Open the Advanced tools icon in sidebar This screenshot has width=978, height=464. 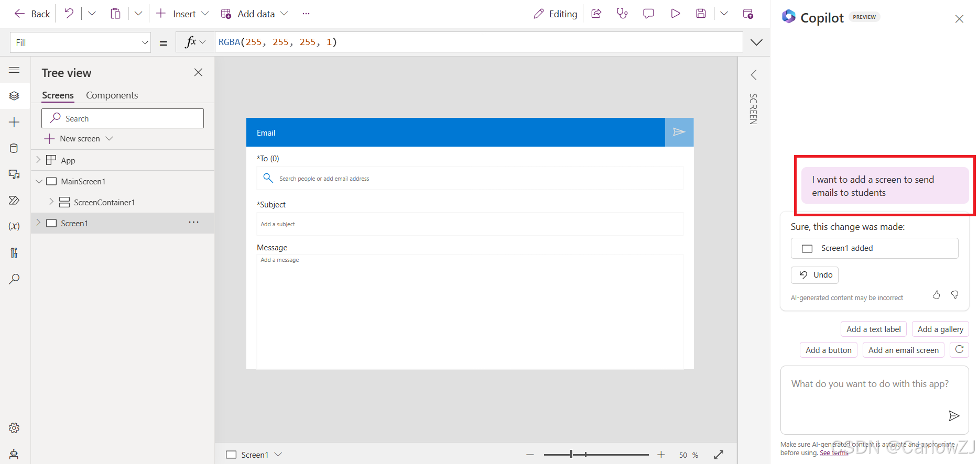(x=14, y=253)
